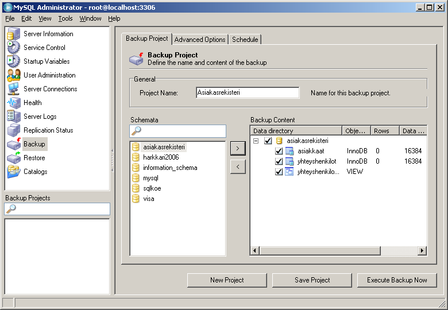Select information_schema in Schemata list
This screenshot has height=310, width=448.
coord(170,168)
